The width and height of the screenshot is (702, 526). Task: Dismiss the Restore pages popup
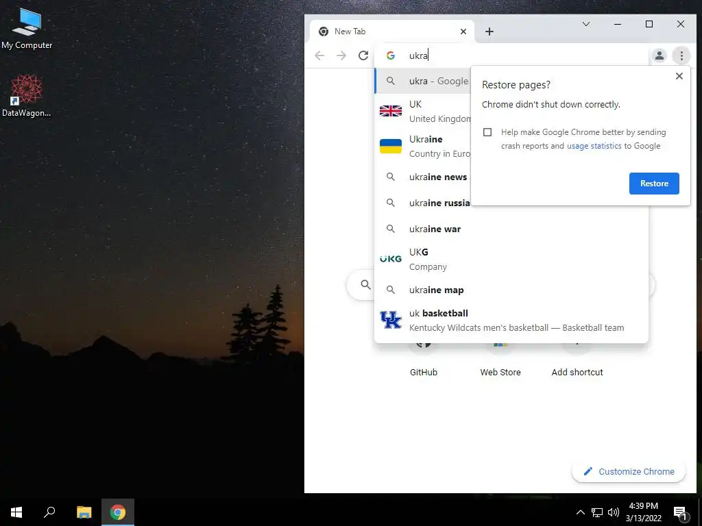(679, 76)
